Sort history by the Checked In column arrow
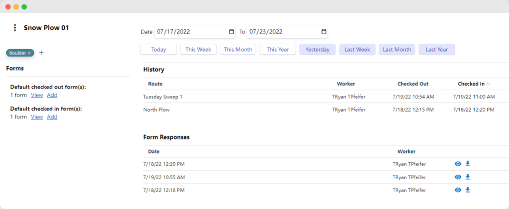The width and height of the screenshot is (509, 209). [488, 84]
